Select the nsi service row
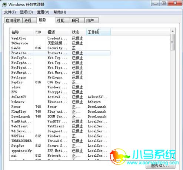This screenshot has width=183, height=170. 60,156
